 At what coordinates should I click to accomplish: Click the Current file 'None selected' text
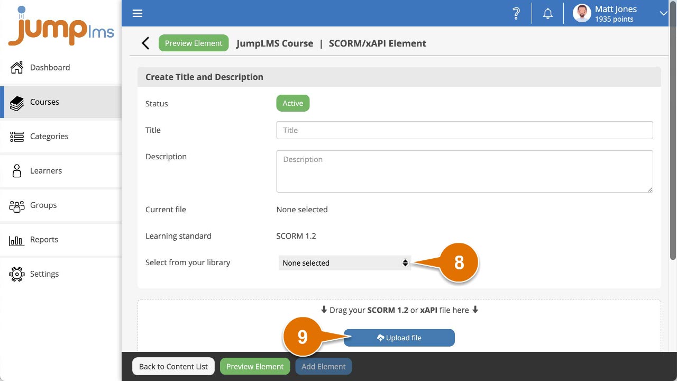(302, 210)
